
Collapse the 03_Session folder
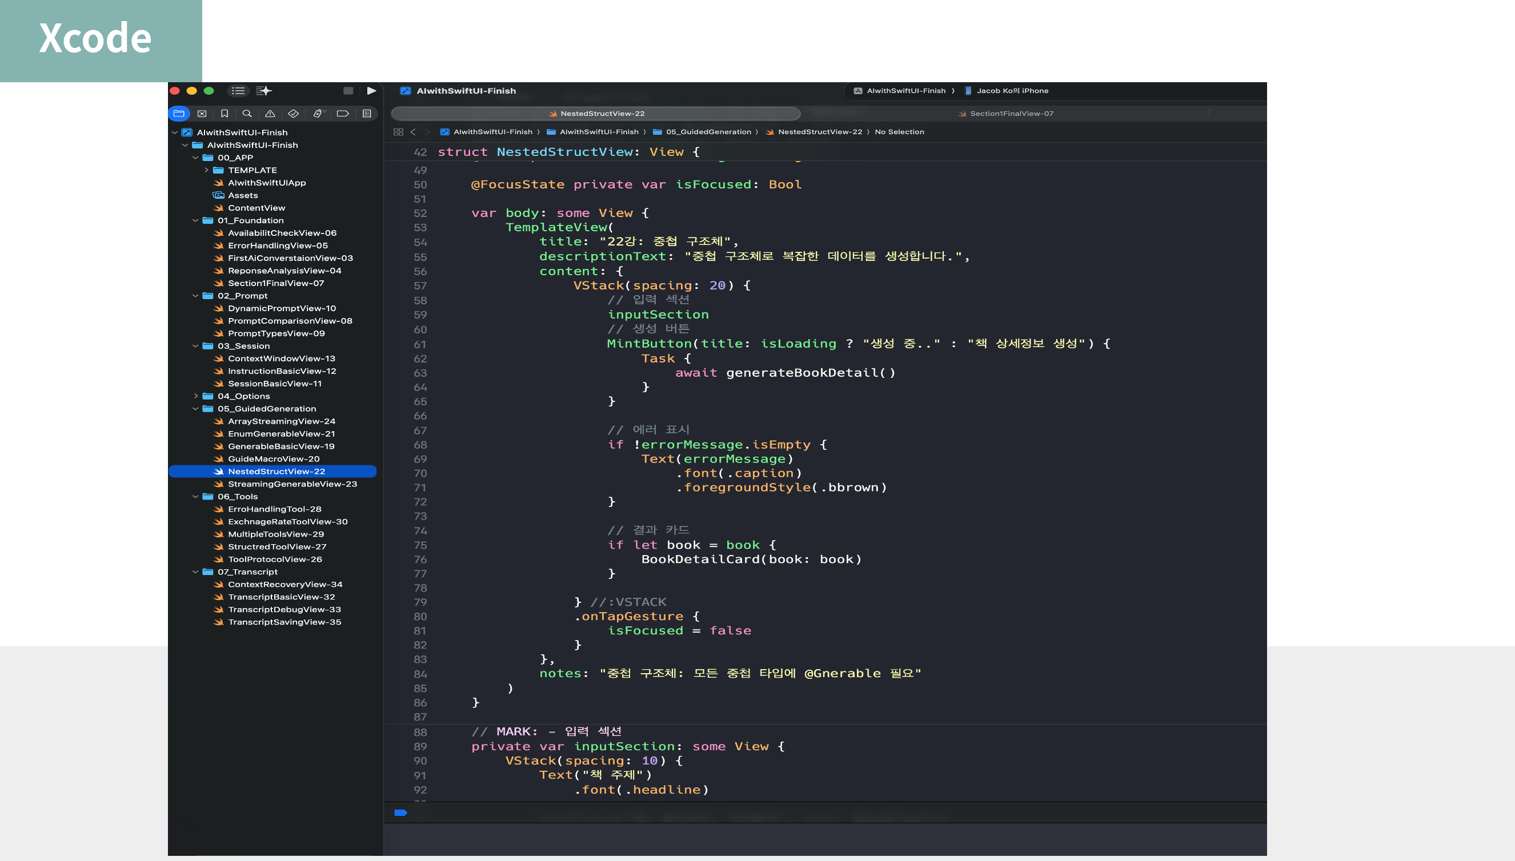click(x=195, y=346)
